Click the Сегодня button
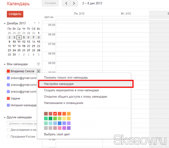This screenshot has width=169, height=148. [x=50, y=3]
